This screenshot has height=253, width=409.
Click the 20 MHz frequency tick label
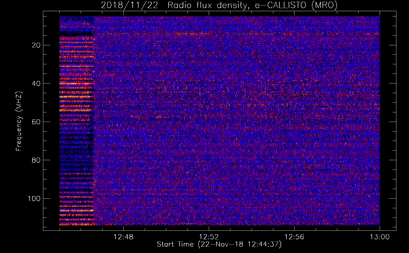click(36, 45)
